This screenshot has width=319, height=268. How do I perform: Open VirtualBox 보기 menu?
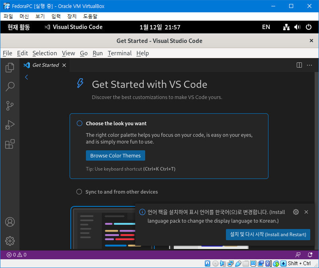click(40, 16)
